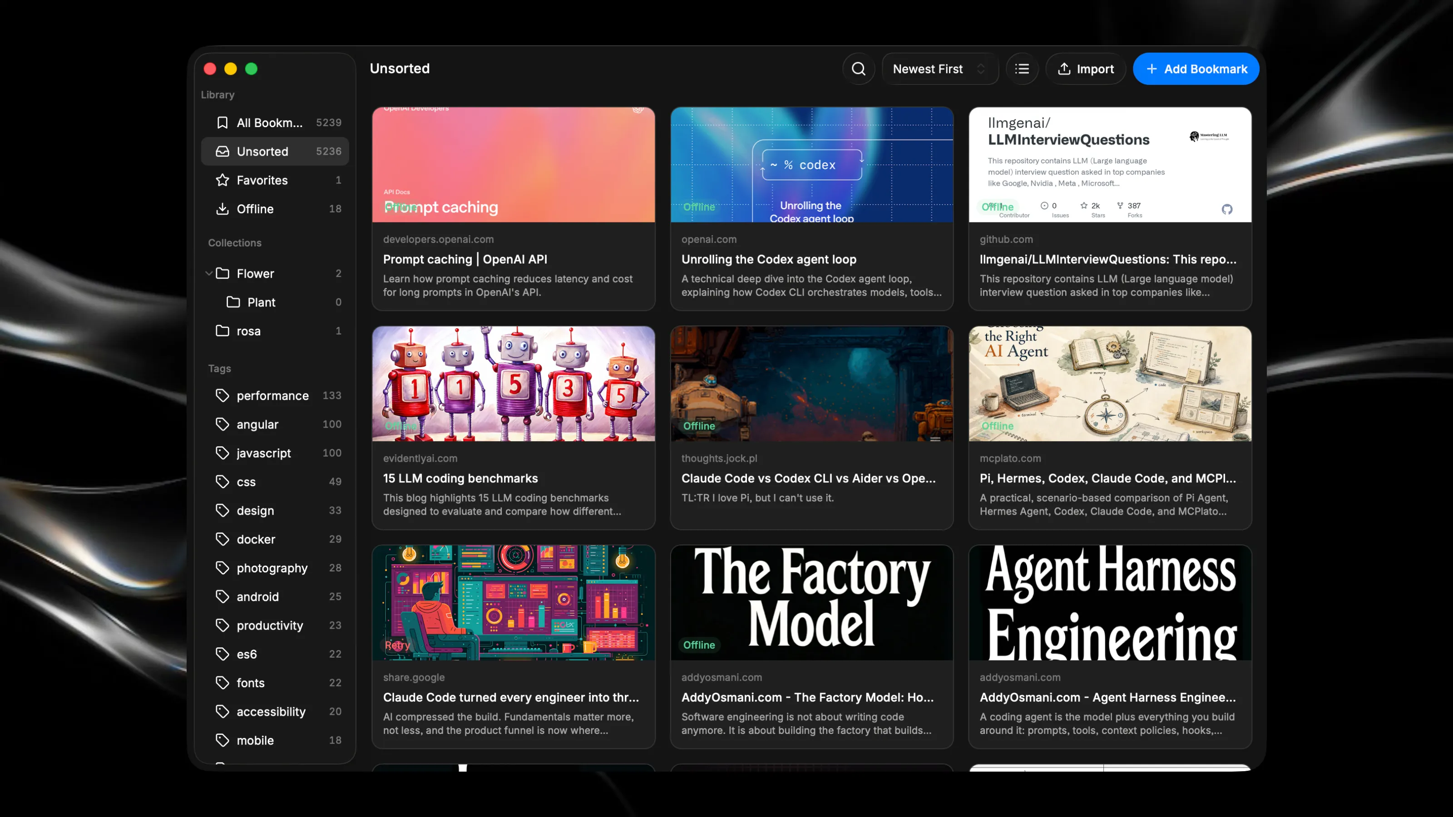Click the tag icon beside android
This screenshot has width=1453, height=817.
coord(222,596)
